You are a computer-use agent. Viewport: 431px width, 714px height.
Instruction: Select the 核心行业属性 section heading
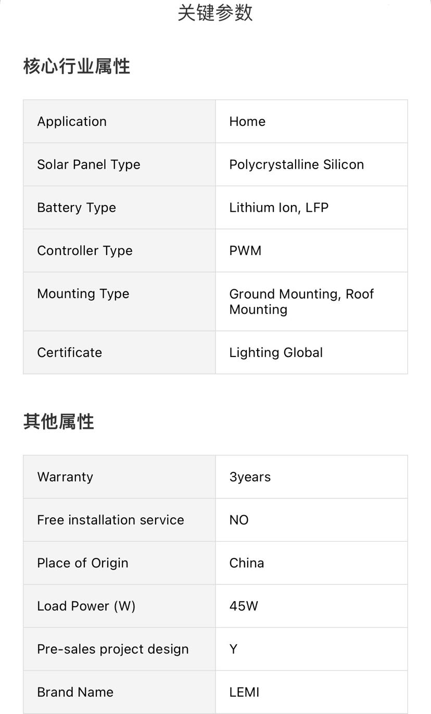77,67
